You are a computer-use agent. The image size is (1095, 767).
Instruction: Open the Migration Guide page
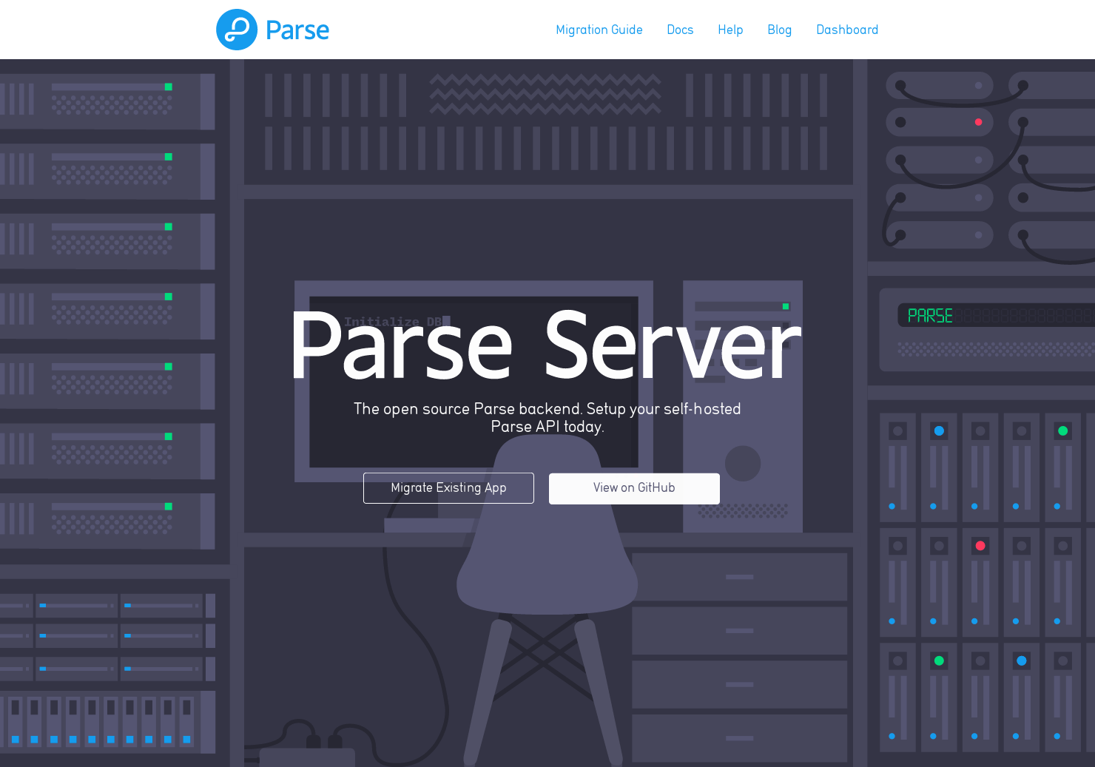pos(599,30)
